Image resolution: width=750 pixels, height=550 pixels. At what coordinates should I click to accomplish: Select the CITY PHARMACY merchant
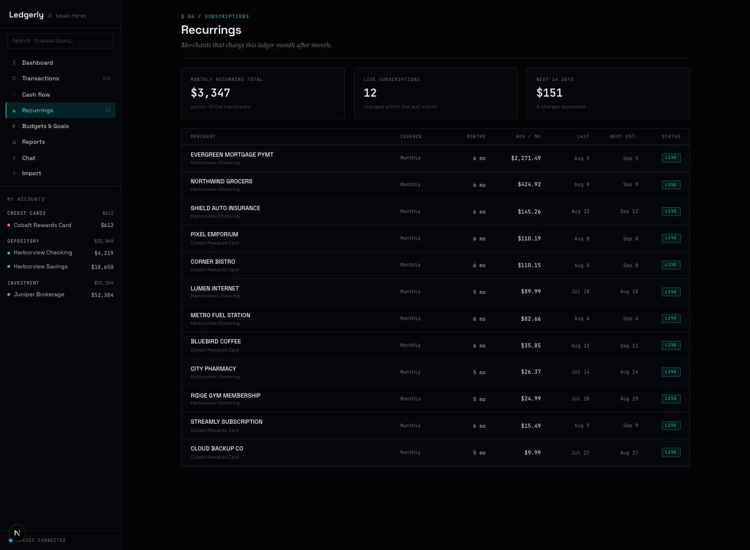[x=213, y=368]
